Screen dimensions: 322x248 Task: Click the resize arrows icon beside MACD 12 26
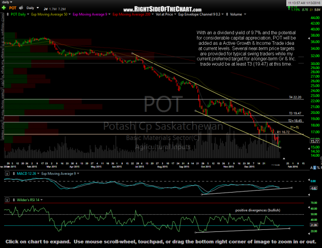[14, 174]
